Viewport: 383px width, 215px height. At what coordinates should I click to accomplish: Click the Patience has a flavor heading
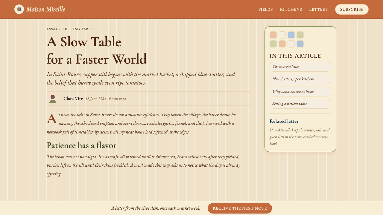(x=81, y=145)
